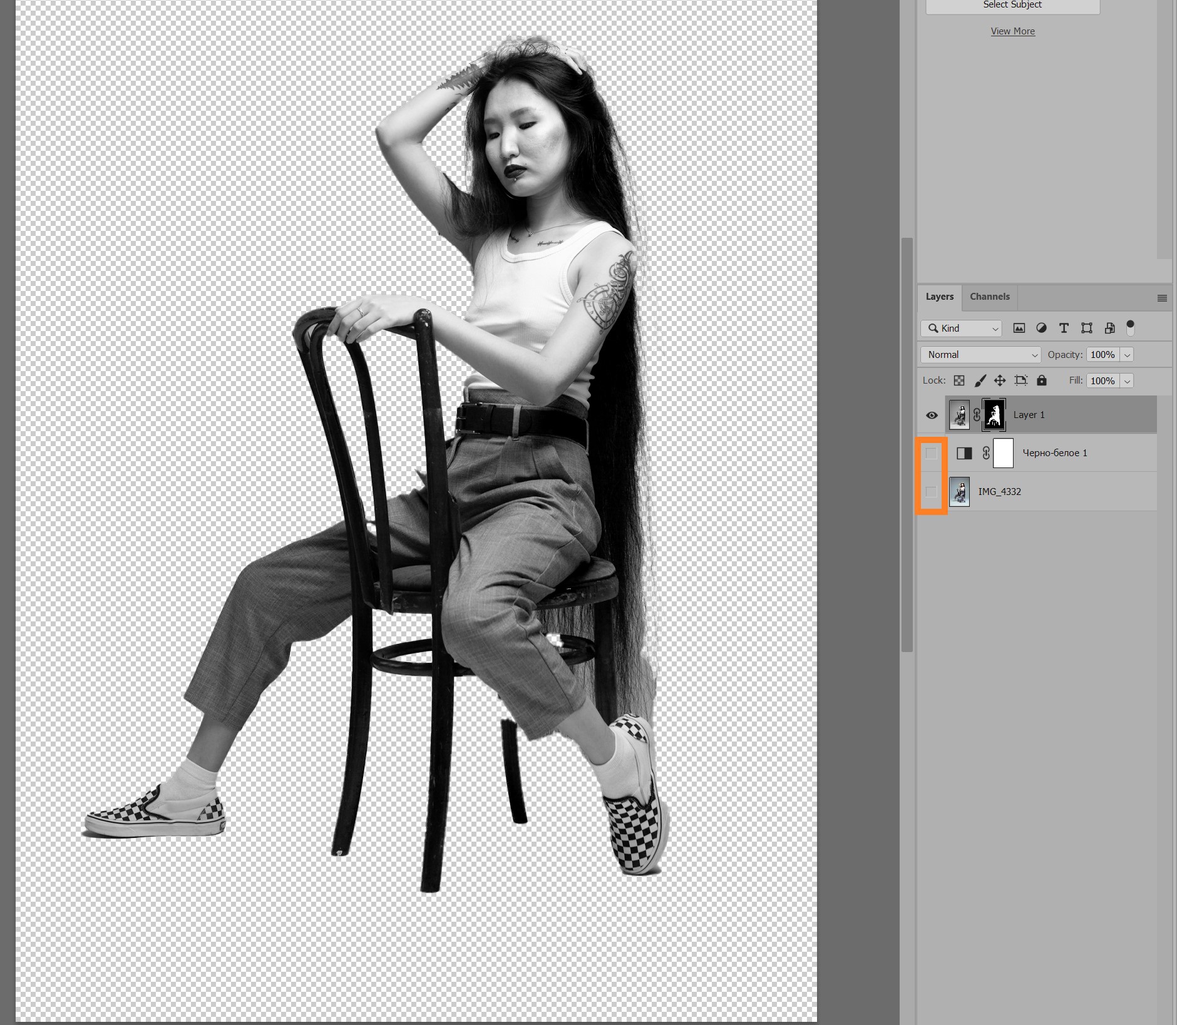
Task: Show the IMG_4332 layer
Action: pos(932,491)
